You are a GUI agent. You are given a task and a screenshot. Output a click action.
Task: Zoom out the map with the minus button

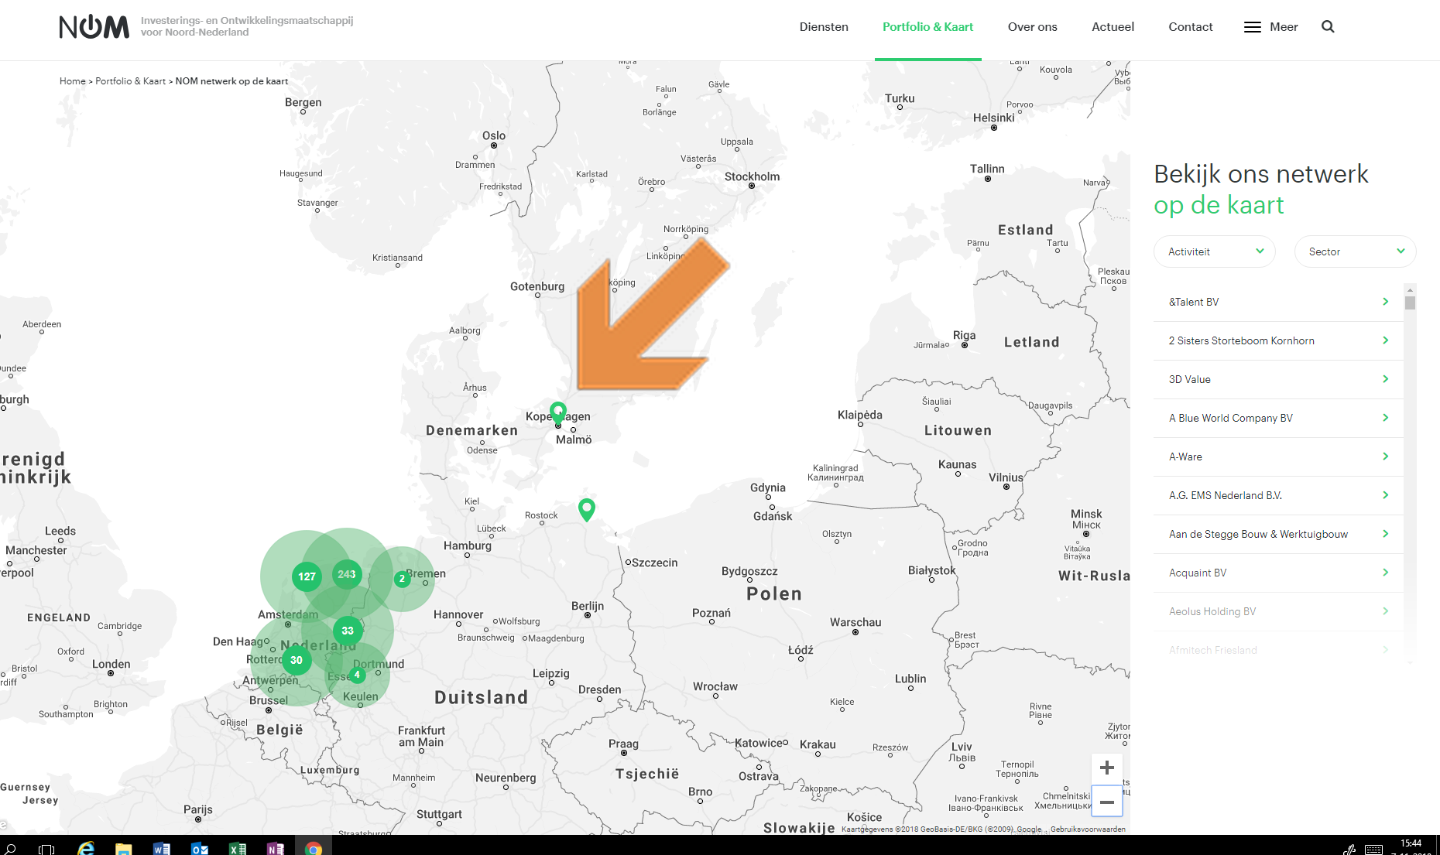(1107, 802)
